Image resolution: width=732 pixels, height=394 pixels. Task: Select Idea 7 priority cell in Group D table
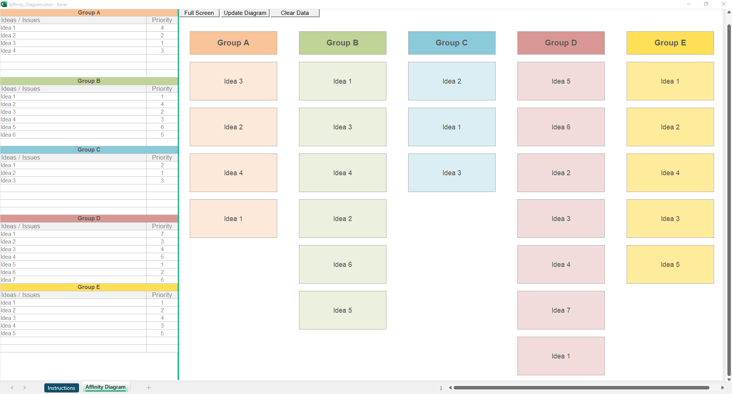pos(162,280)
